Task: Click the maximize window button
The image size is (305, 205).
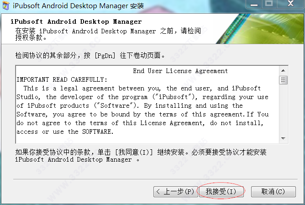Action: (x=269, y=4)
